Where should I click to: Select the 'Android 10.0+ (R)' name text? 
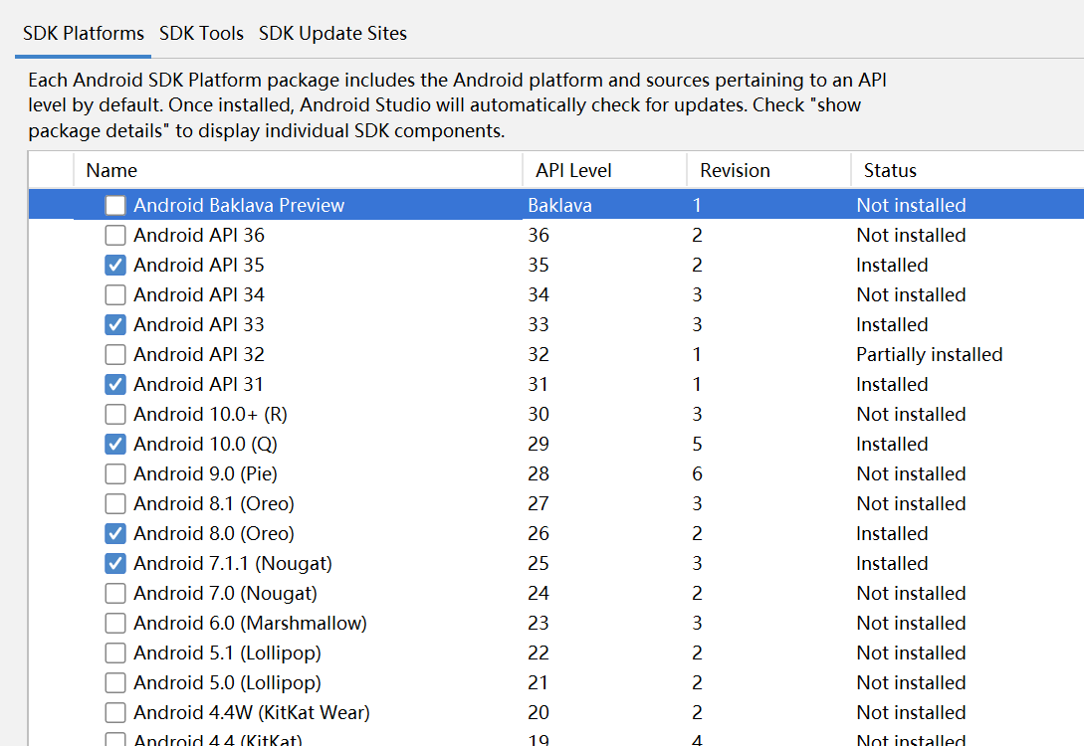tap(210, 414)
